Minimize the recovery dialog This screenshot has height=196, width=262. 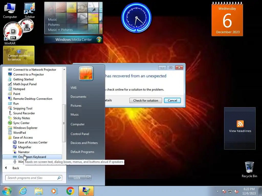click(162, 67)
